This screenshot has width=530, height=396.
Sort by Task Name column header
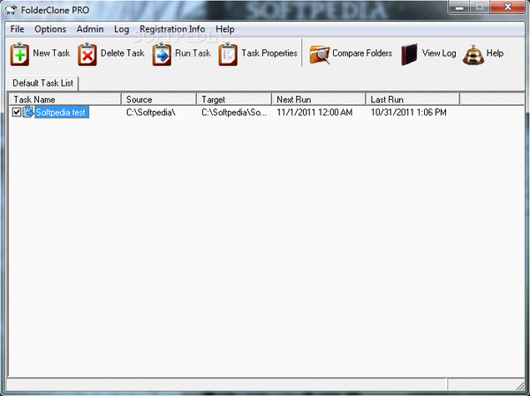(64, 100)
